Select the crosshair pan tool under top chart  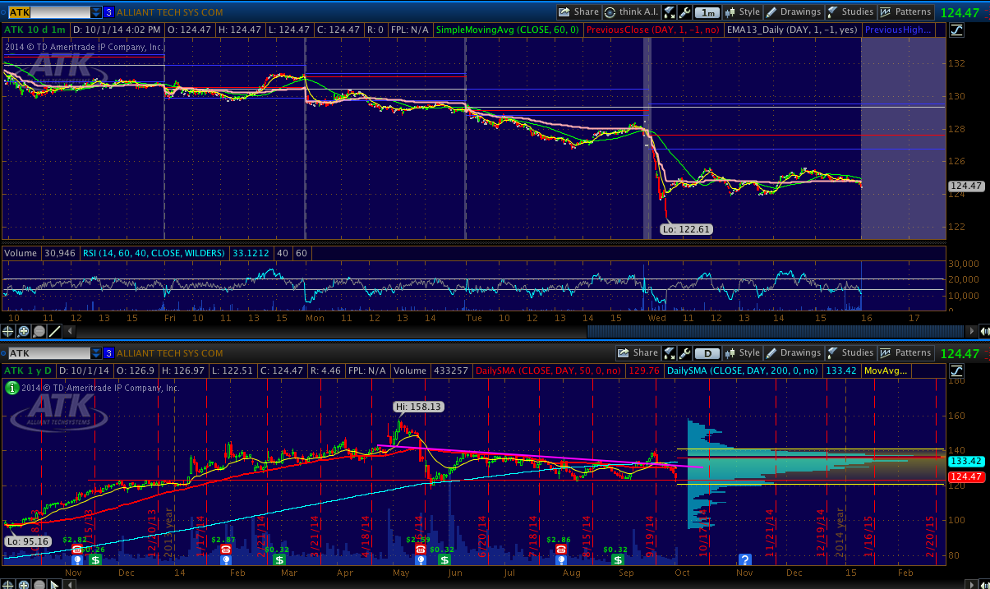click(8, 332)
